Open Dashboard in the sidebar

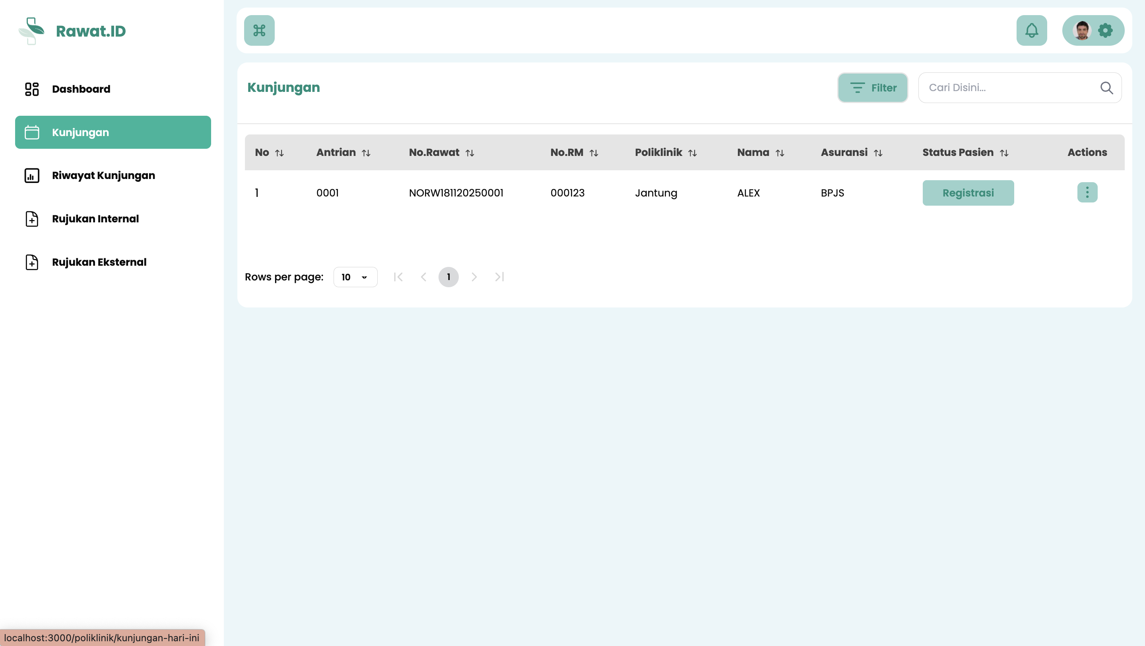81,89
